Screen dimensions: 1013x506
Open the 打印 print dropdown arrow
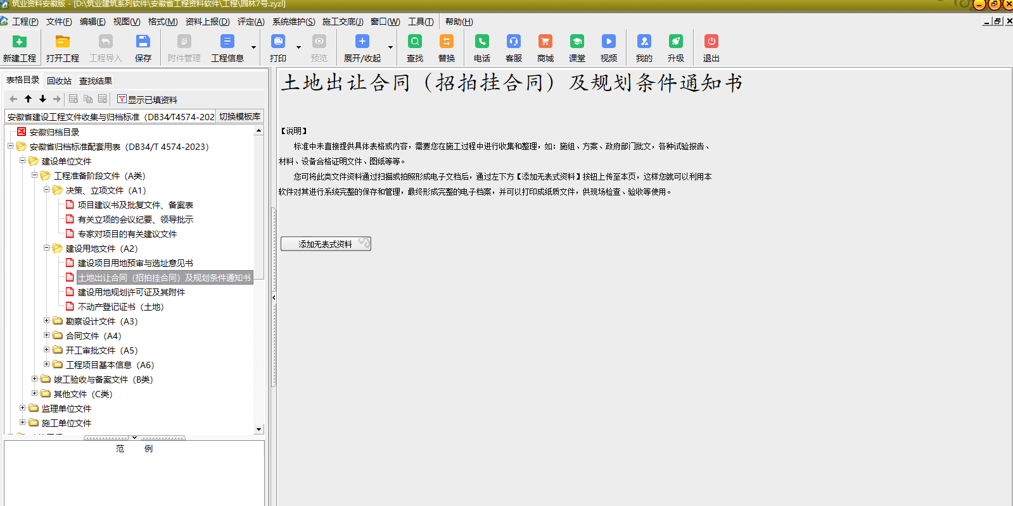[298, 47]
